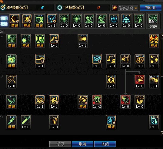Viewport: 163px width, 149px height.
Task: Click the shooting star skill icon
Action: pos(83,39)
